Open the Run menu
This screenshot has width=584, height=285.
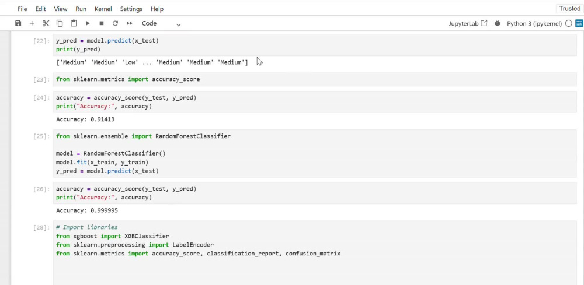point(81,9)
